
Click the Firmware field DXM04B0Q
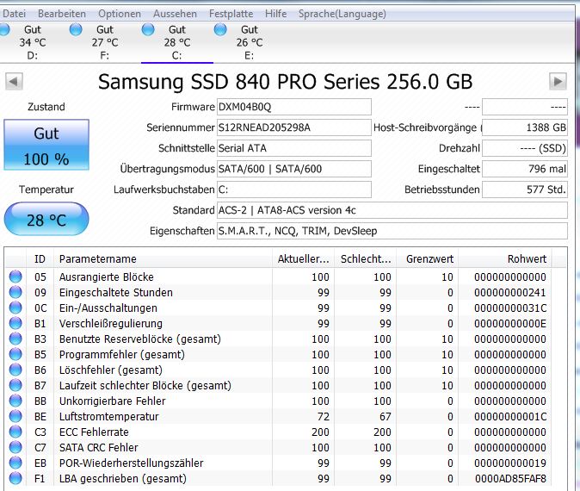tap(294, 107)
